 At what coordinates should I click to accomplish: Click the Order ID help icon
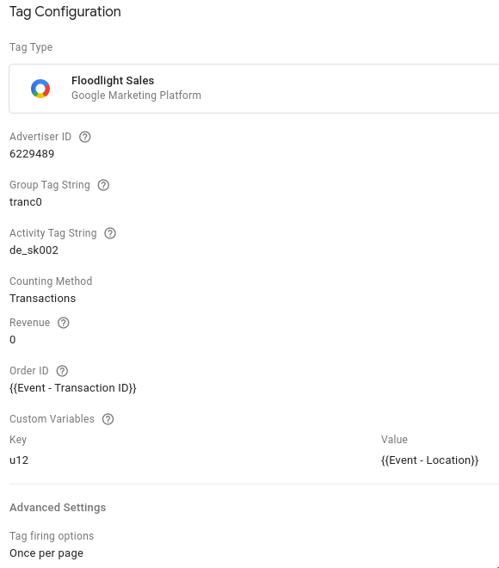[x=62, y=371]
